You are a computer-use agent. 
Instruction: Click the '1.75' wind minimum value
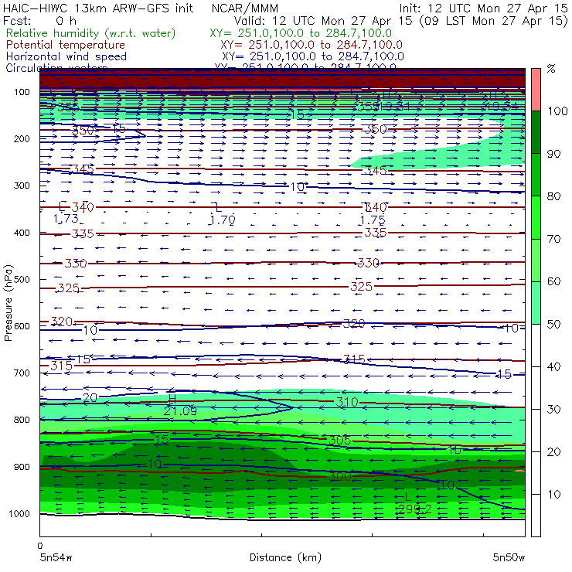coord(373,220)
